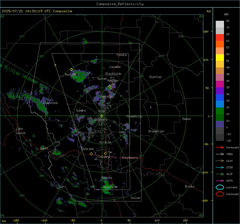Click the yellow diamond marker above Calgary
This screenshot has height=224, width=240.
pyautogui.click(x=105, y=153)
